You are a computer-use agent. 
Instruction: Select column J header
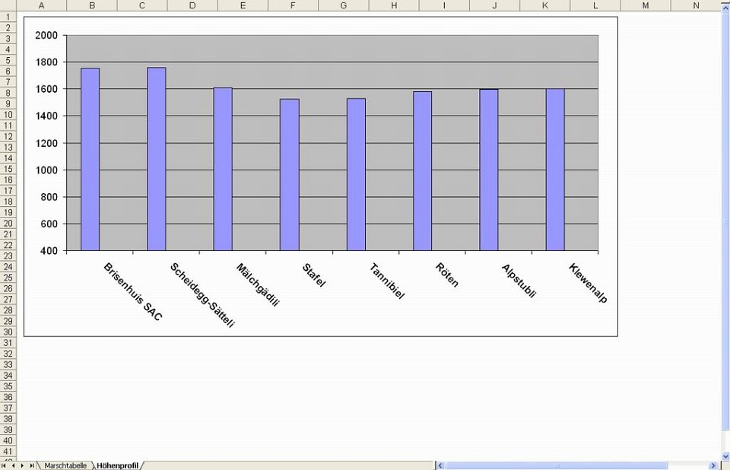coord(494,5)
